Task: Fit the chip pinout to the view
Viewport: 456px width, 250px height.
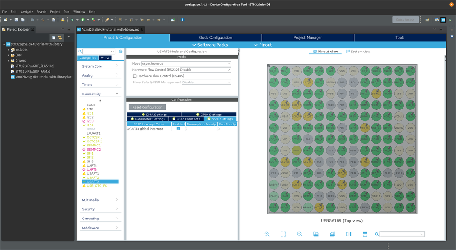Action: pos(283,234)
